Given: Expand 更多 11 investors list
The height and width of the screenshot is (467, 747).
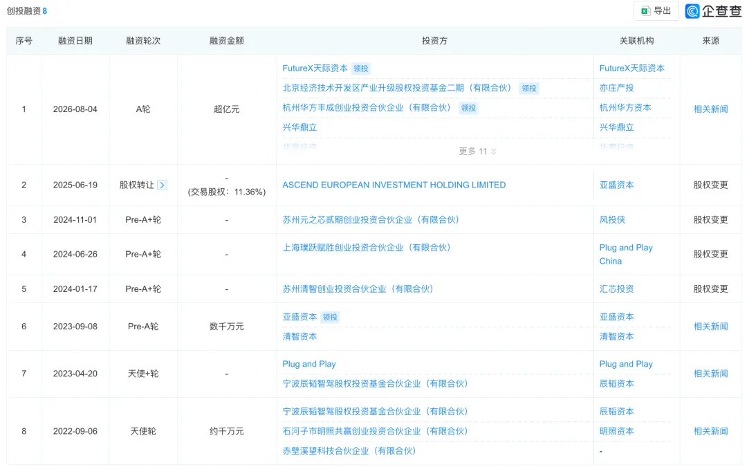Looking at the screenshot, I should (x=477, y=151).
